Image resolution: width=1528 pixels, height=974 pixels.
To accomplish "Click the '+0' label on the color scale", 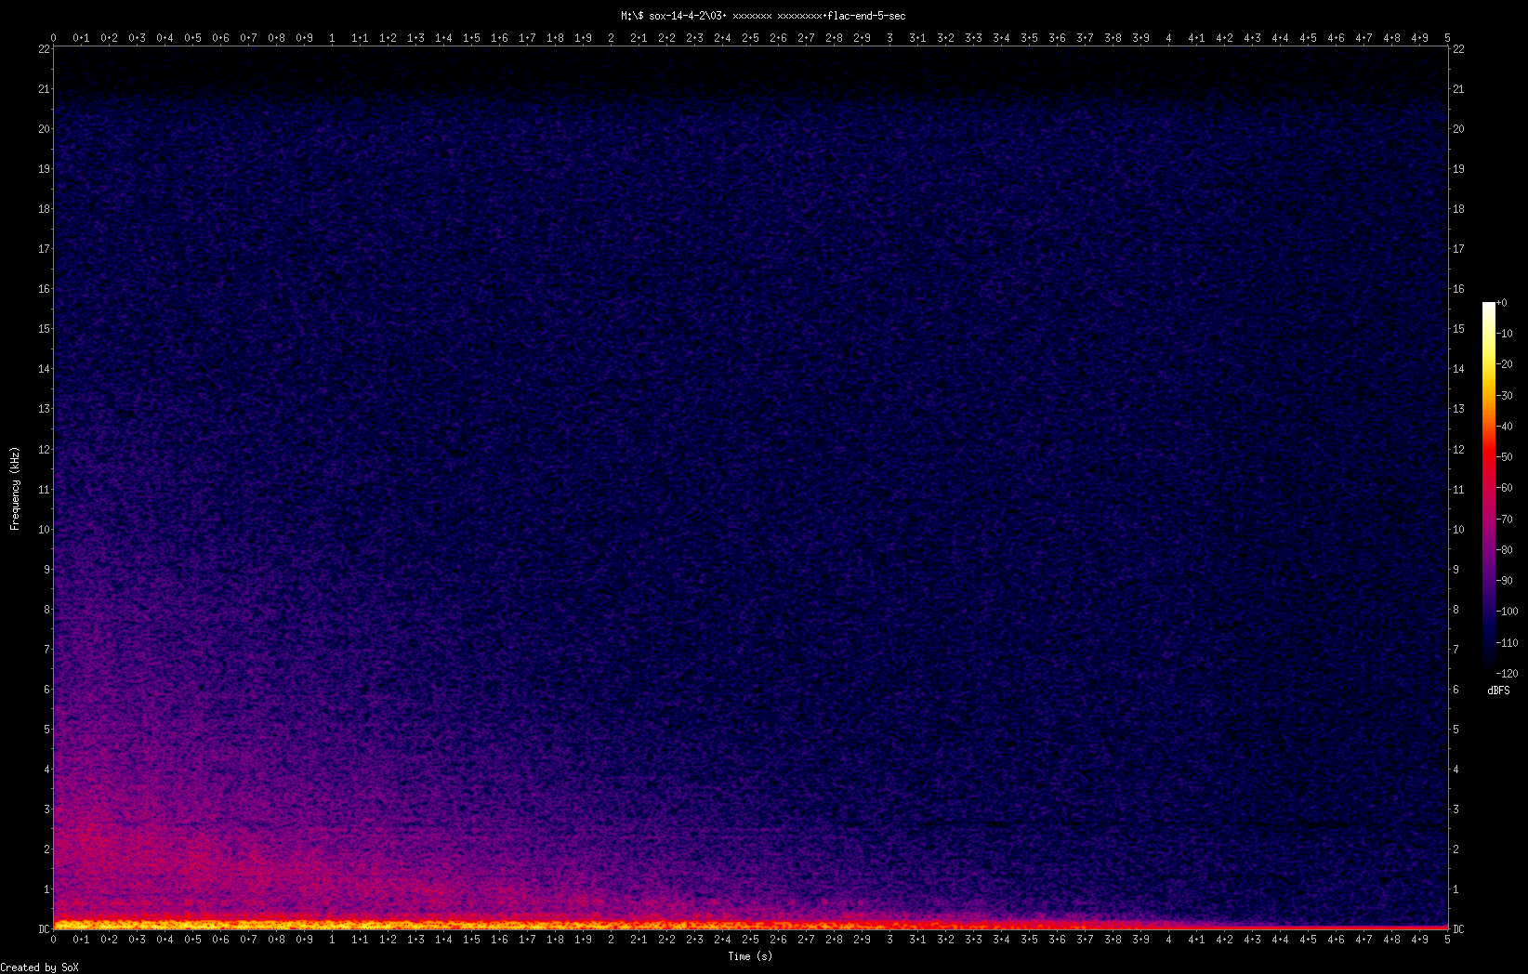I will click(x=1502, y=303).
